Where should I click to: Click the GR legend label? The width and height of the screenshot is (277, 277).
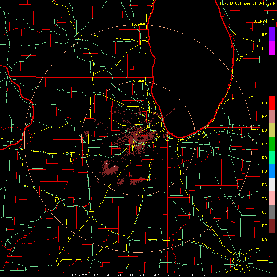(x=264, y=117)
